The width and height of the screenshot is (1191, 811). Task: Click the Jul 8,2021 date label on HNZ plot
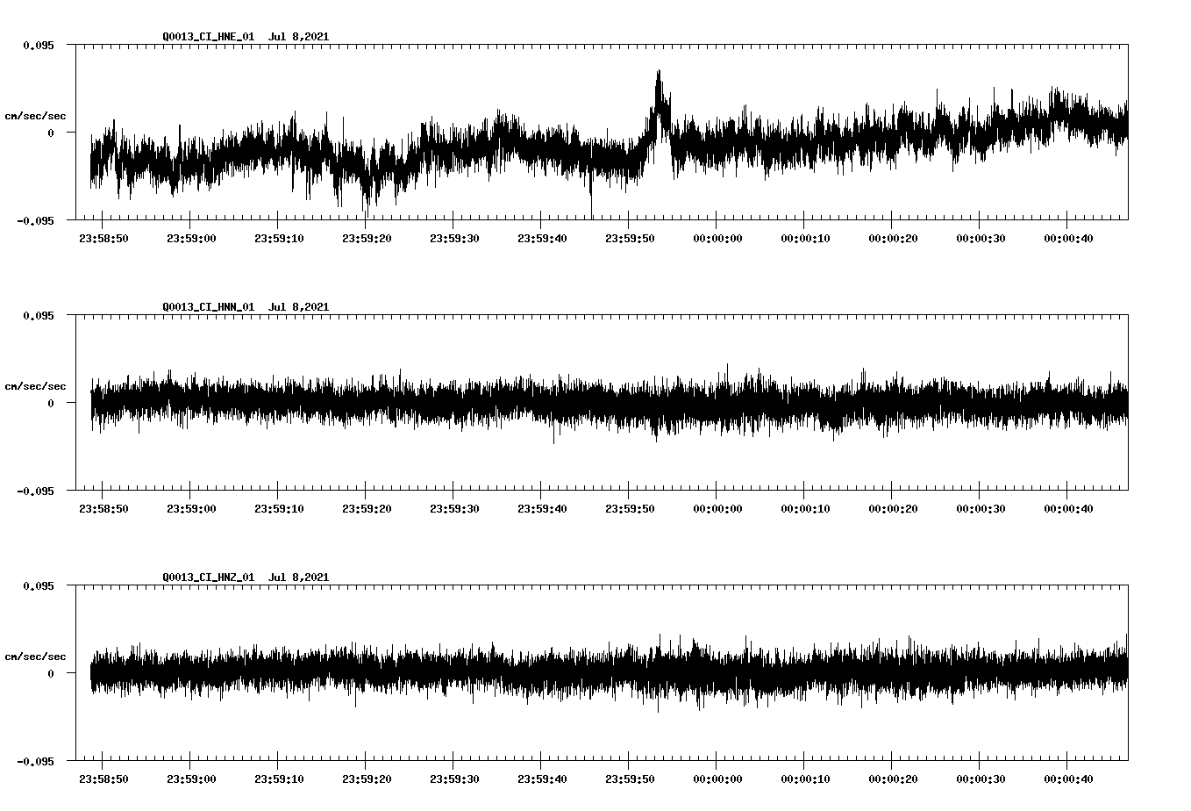tap(299, 577)
